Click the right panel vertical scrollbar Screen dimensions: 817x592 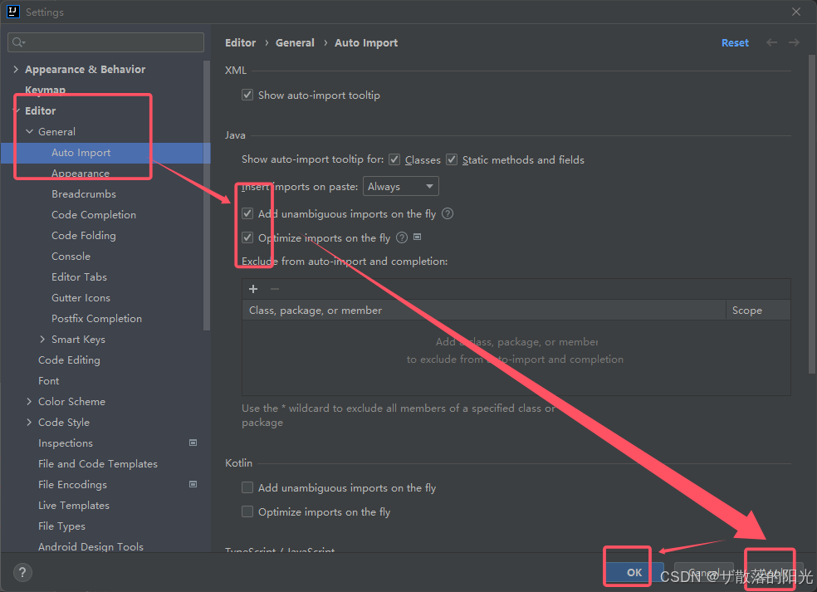811,213
